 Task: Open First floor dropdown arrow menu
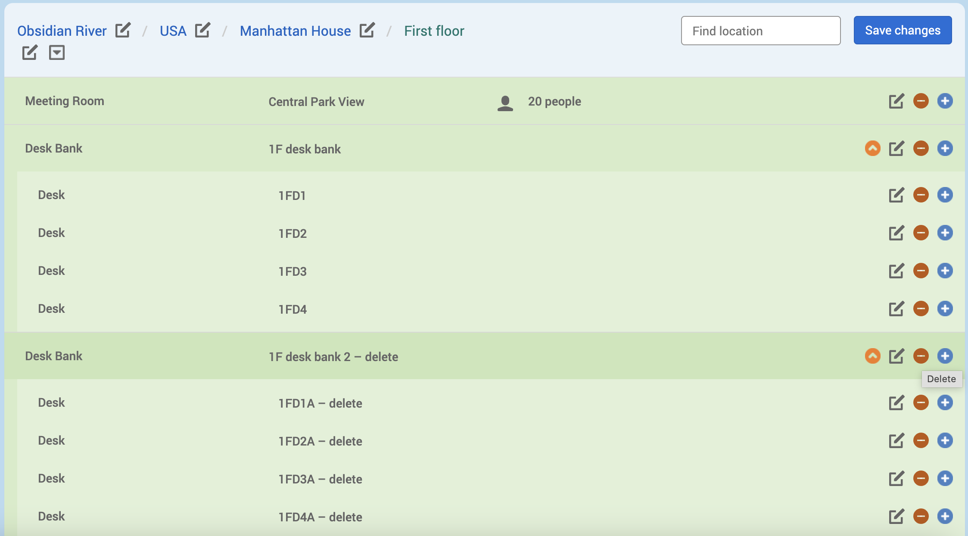57,53
